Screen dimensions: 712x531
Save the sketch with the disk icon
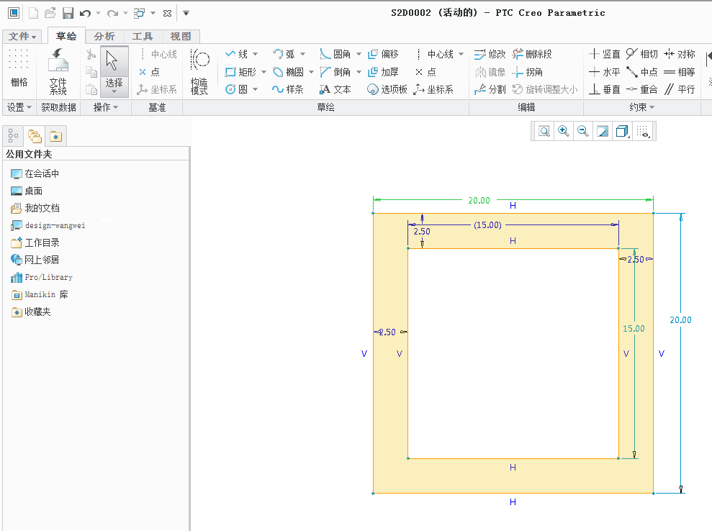coord(68,13)
